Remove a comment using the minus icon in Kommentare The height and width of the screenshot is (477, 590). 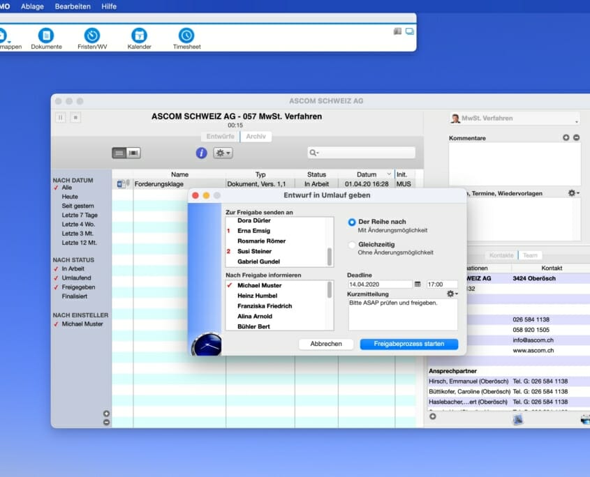point(577,137)
